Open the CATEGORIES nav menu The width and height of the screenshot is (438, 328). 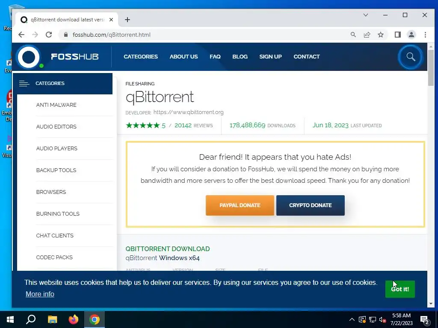(x=141, y=57)
